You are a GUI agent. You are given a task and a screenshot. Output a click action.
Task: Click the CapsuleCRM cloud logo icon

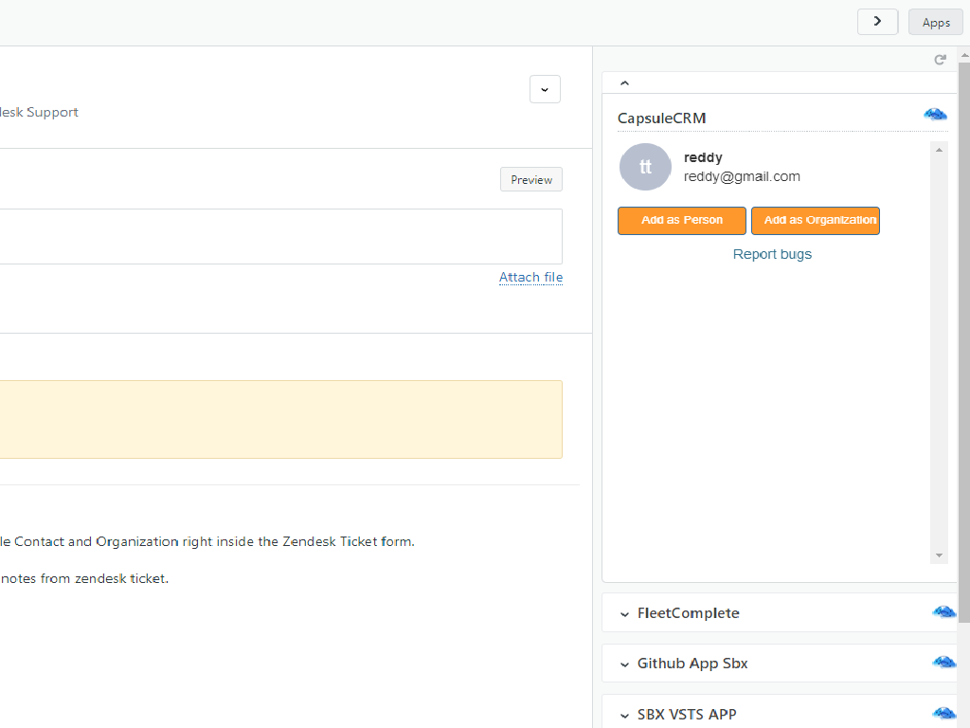(x=935, y=115)
